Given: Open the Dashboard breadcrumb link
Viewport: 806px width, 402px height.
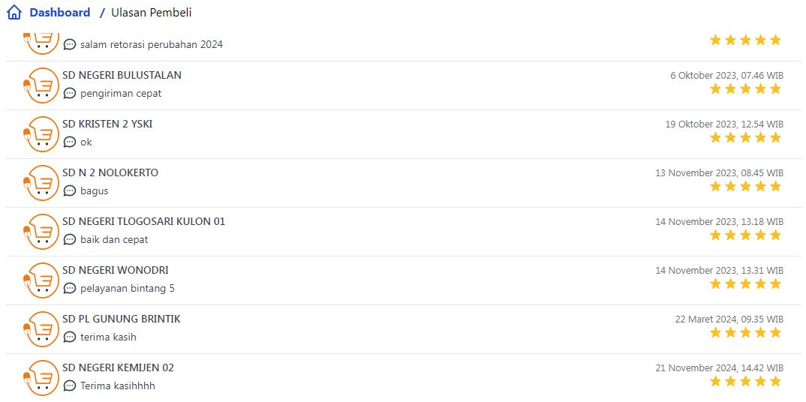Looking at the screenshot, I should tap(59, 13).
